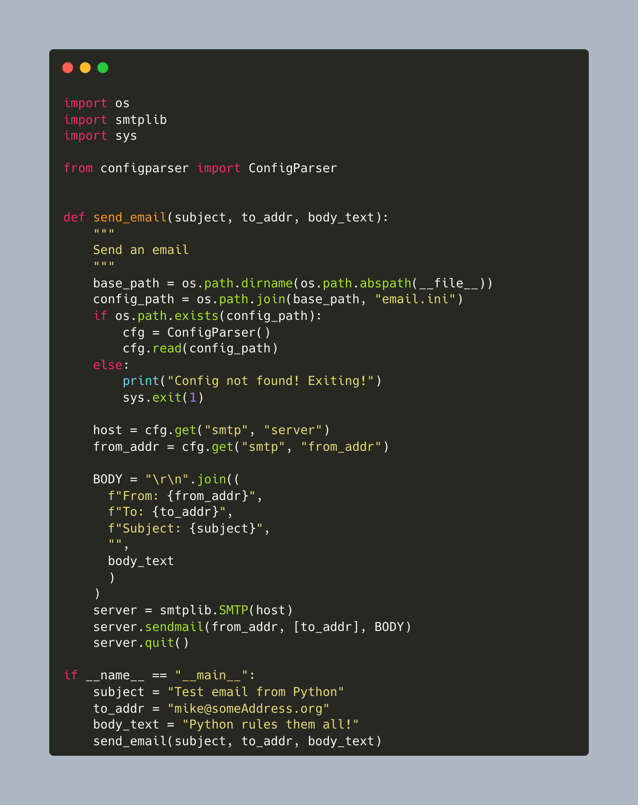The image size is (638, 805).
Task: Click the red close dot
Action: [68, 68]
